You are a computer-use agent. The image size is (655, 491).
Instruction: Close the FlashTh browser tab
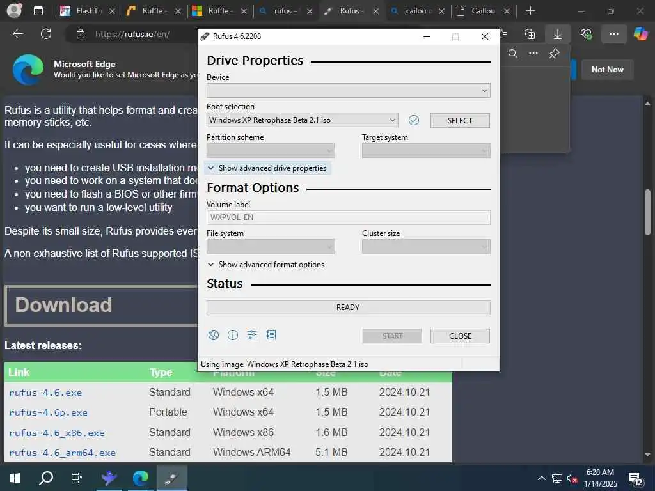[x=112, y=12]
